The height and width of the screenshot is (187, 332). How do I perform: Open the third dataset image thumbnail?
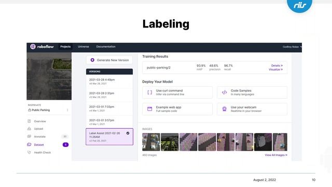[x=188, y=142]
